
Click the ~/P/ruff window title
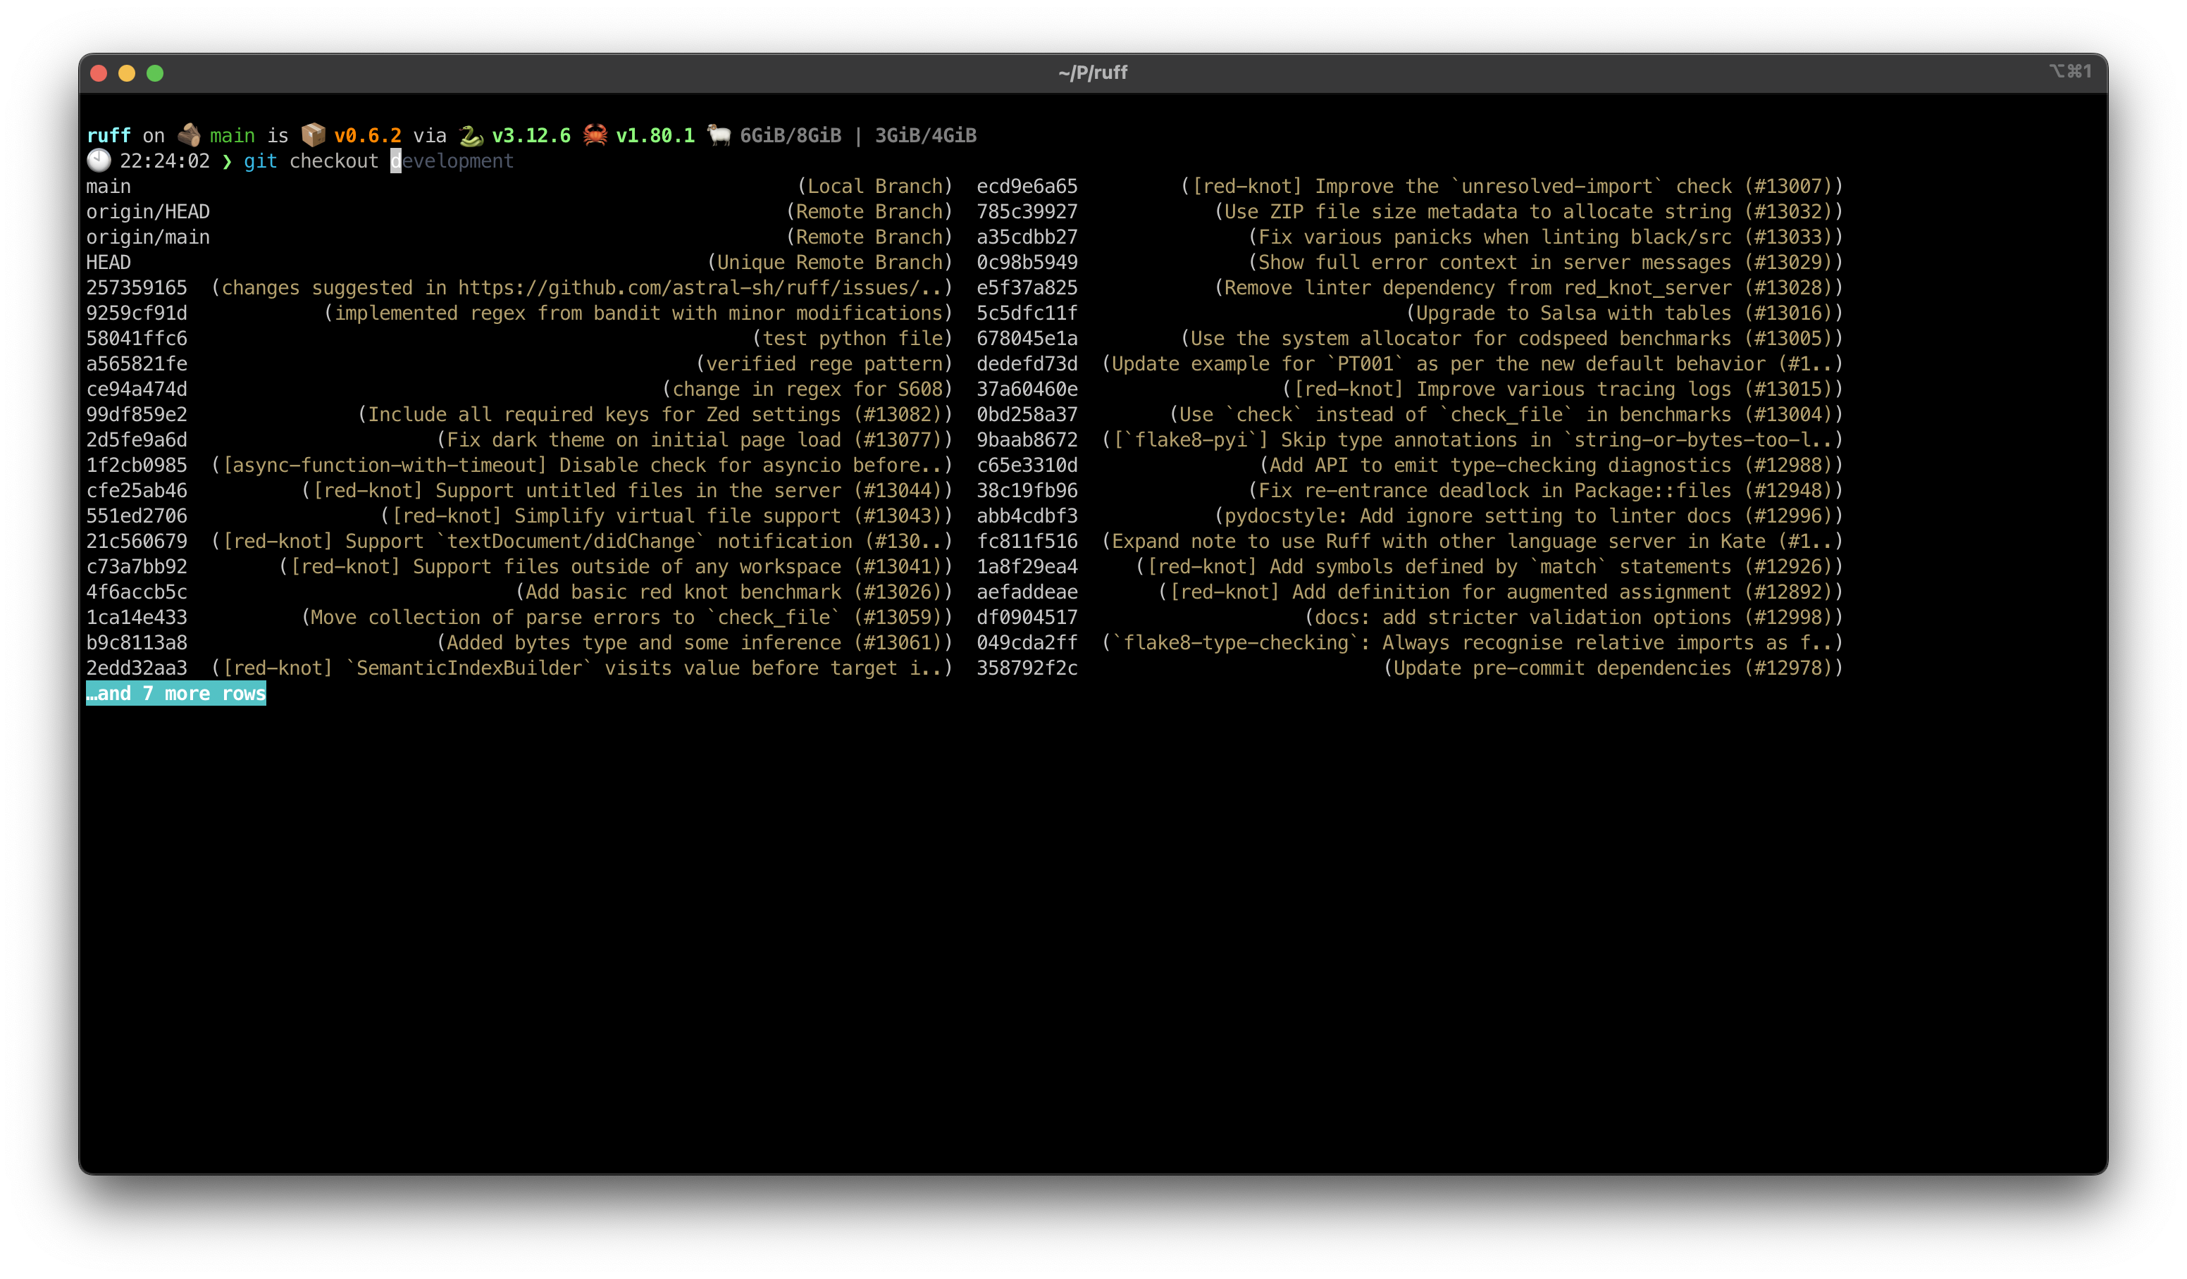pyautogui.click(x=1093, y=73)
